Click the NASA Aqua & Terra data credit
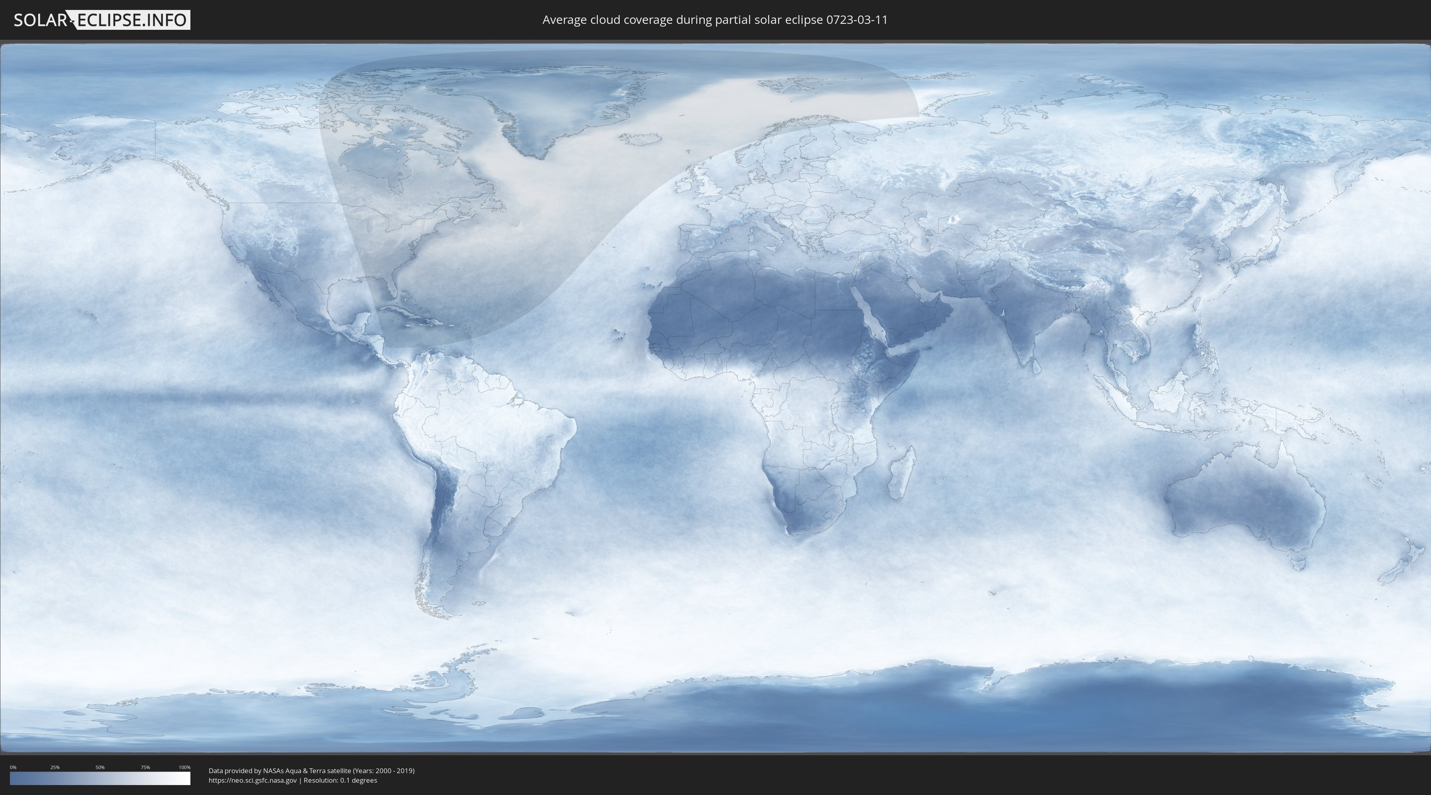The width and height of the screenshot is (1431, 795). [x=311, y=771]
